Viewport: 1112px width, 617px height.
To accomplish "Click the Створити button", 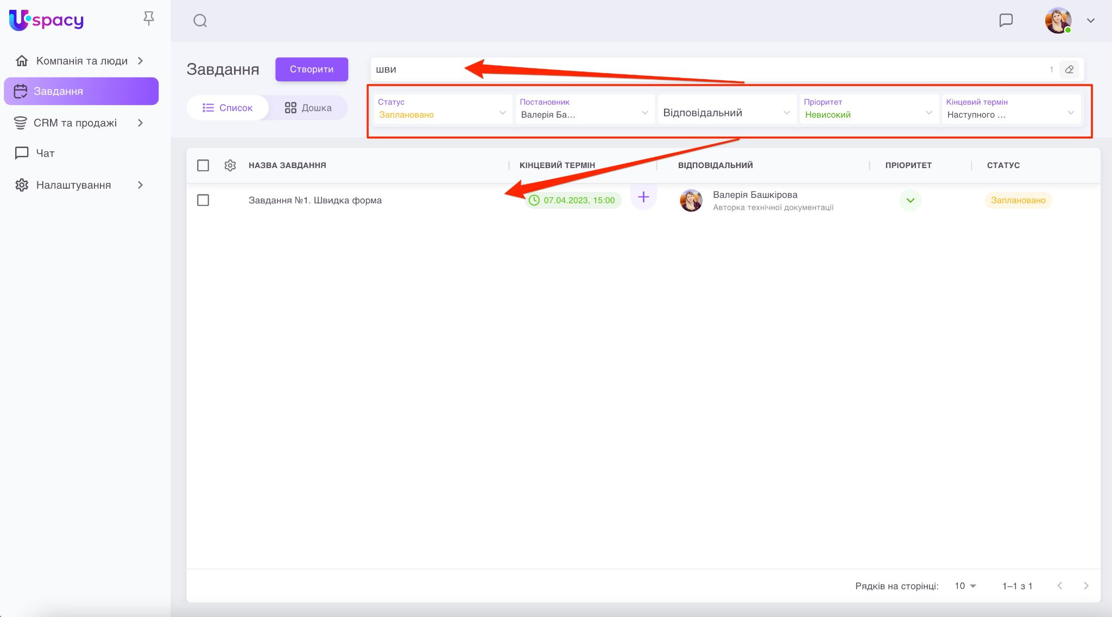I will tap(311, 69).
